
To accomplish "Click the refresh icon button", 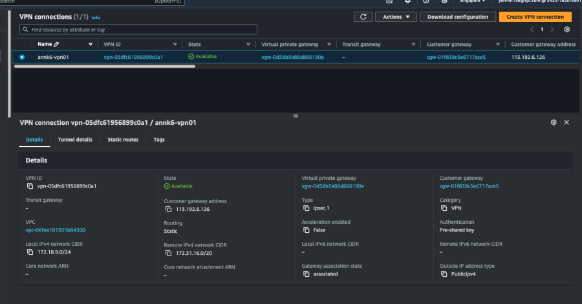I will pyautogui.click(x=363, y=17).
